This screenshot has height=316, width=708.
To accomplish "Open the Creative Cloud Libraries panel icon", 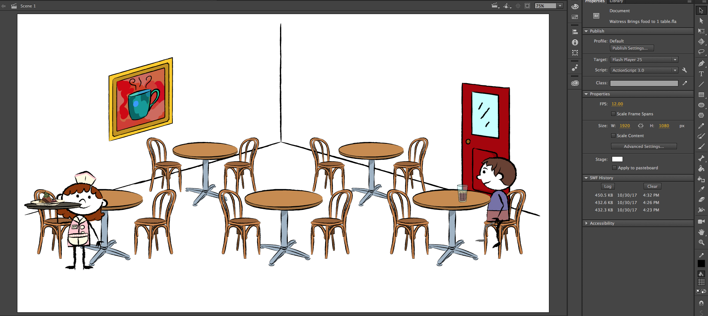I will pos(575,83).
